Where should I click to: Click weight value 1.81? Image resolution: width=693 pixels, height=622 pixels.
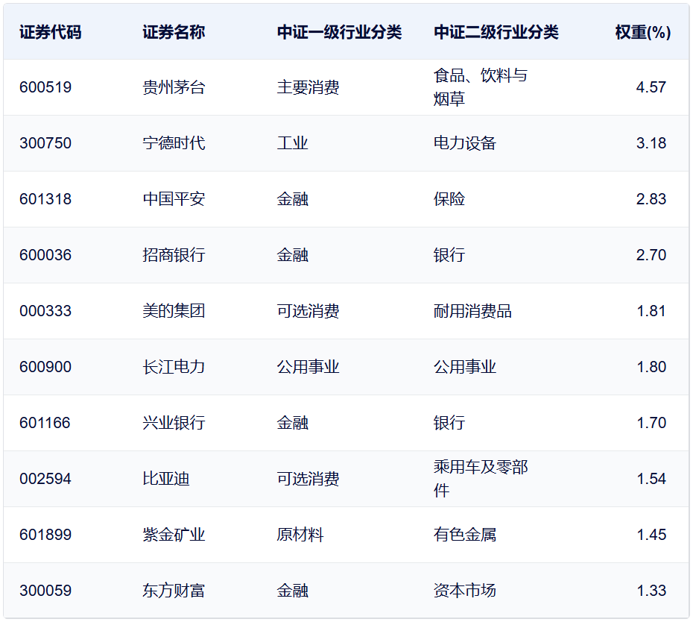pos(651,311)
